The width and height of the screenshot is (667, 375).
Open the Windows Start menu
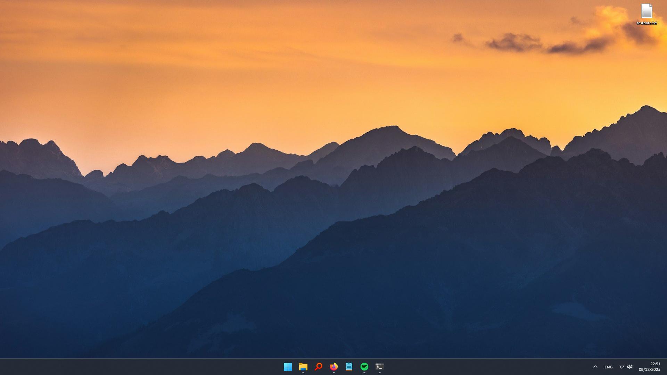[x=288, y=367]
